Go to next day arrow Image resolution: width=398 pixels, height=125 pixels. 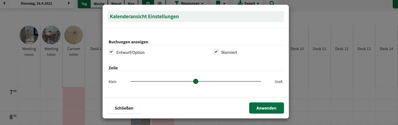click(69, 3)
